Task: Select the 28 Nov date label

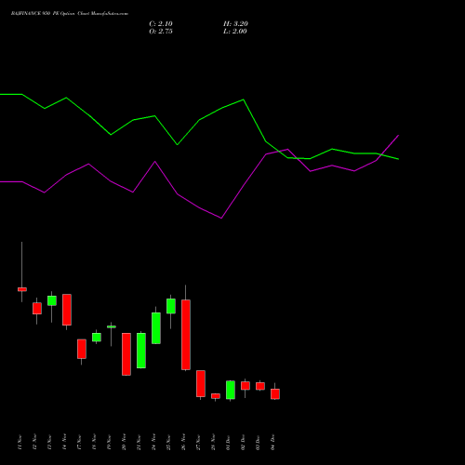Action: tap(213, 443)
